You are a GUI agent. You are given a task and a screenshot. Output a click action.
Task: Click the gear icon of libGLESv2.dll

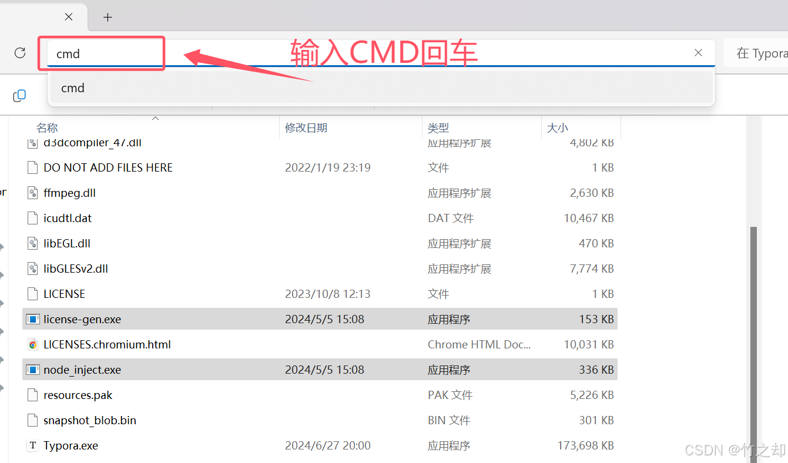pyautogui.click(x=32, y=269)
